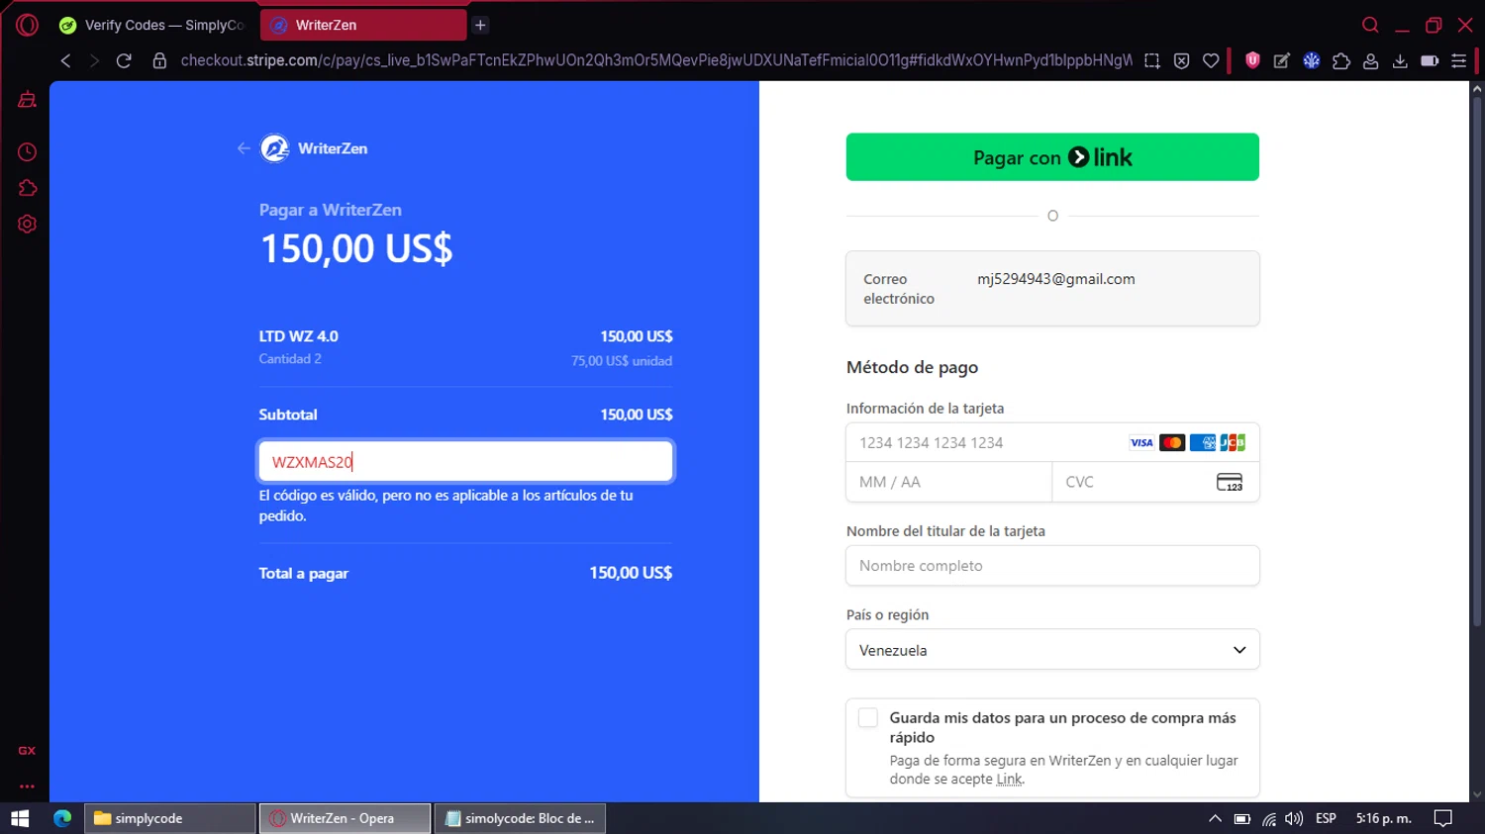
Task: Click the Cantidad 2 label
Action: click(x=290, y=359)
